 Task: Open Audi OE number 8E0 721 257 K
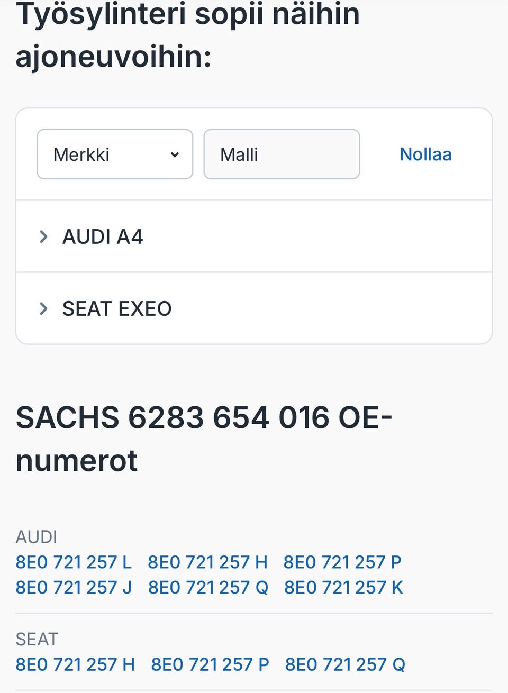[343, 587]
